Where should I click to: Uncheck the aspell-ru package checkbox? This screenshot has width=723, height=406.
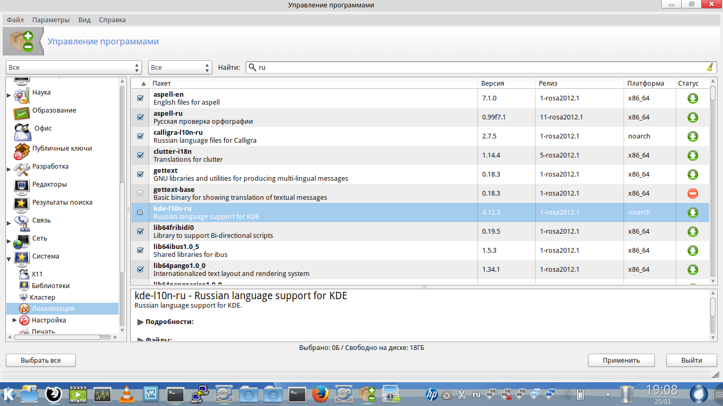point(140,117)
